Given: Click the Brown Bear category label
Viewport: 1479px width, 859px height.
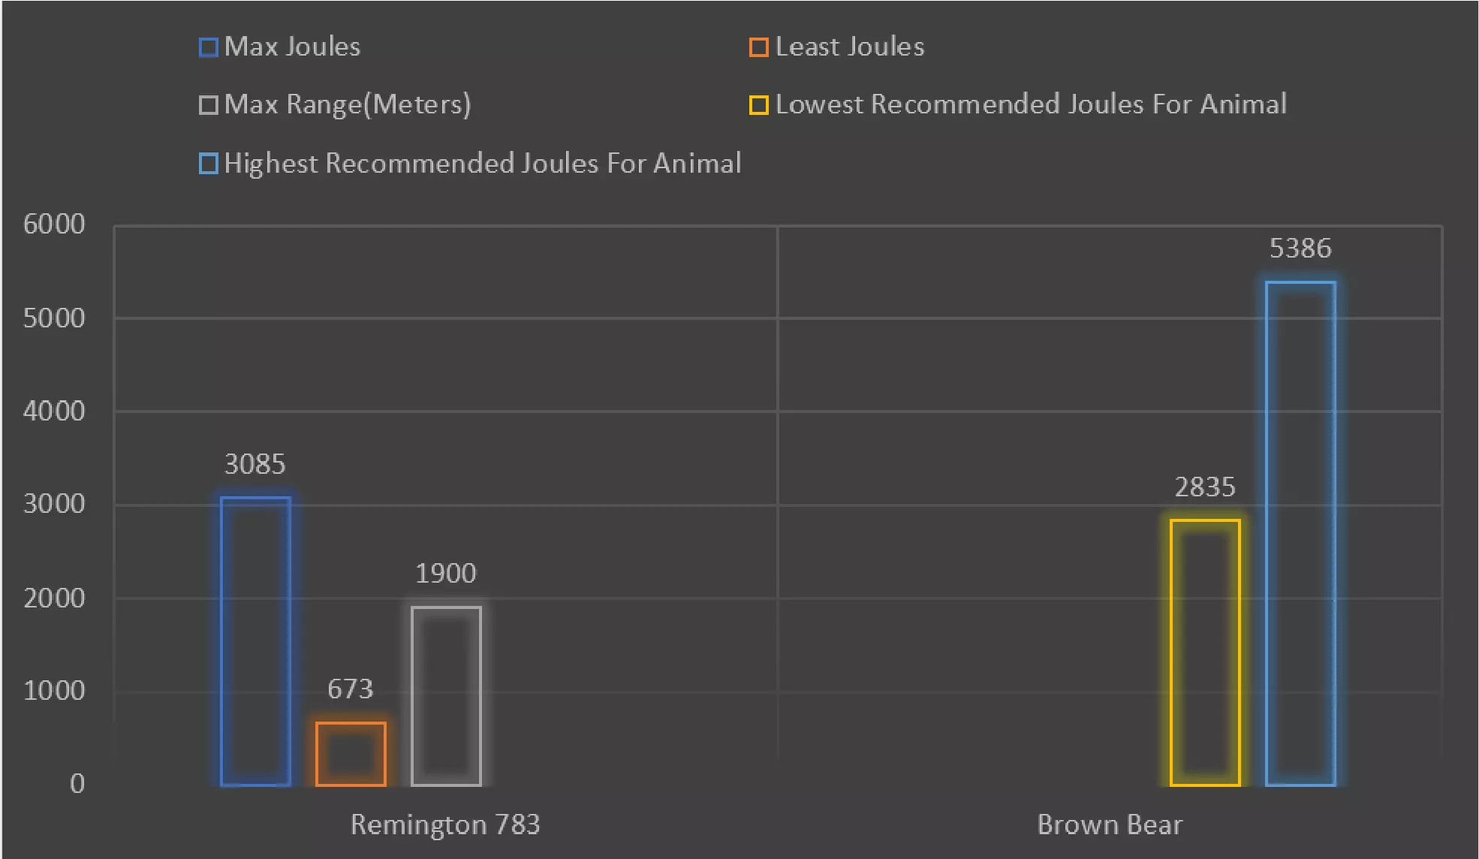Looking at the screenshot, I should pos(1110,824).
